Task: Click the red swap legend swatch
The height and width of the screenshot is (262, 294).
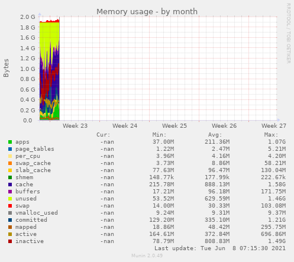Action: pos(10,206)
